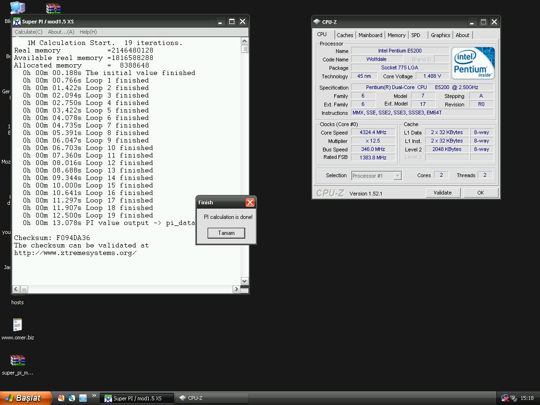Minimize the Super PI window

(x=220, y=22)
